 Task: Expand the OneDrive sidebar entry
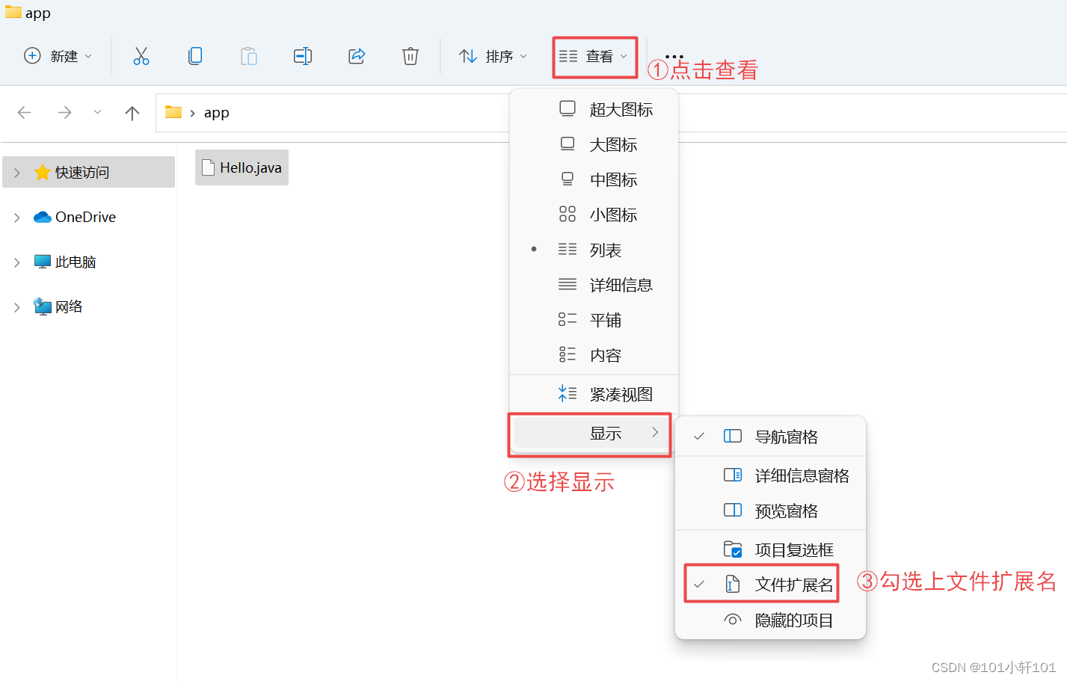point(16,217)
